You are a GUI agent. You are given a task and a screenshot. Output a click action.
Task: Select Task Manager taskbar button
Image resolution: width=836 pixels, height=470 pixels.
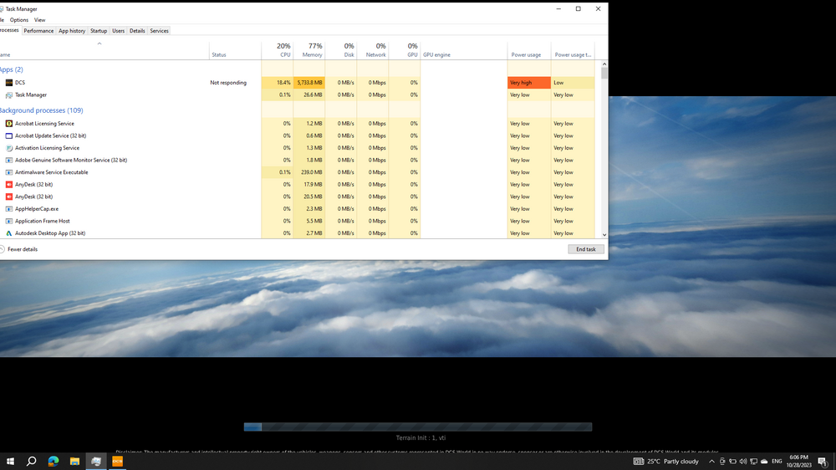[96, 461]
